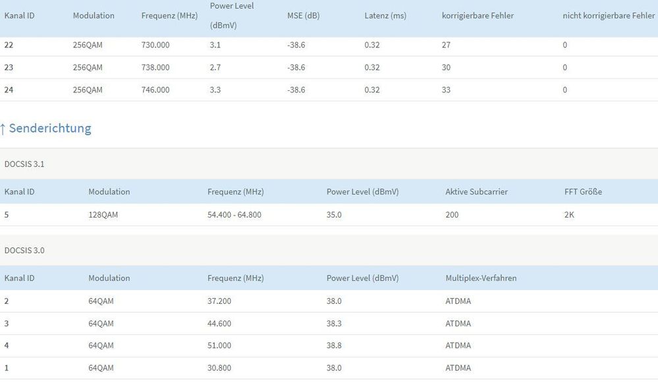Click the Multiplex-Verfahren column header
This screenshot has height=385, width=658.
(481, 278)
